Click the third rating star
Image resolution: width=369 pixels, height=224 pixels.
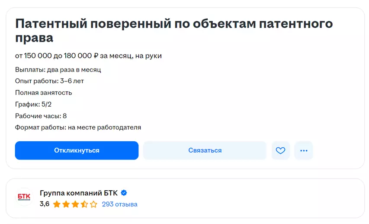(x=75, y=205)
